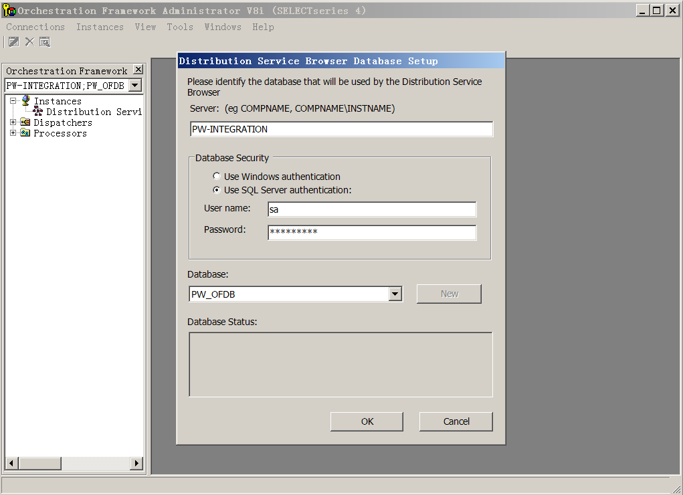This screenshot has height=495, width=683.
Task: Click the properties view toolbar icon
Action: coord(45,42)
